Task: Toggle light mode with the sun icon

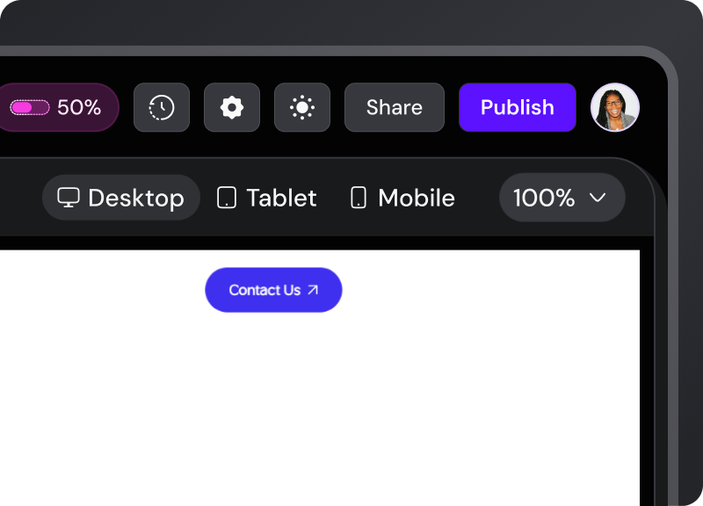Action: (x=302, y=107)
